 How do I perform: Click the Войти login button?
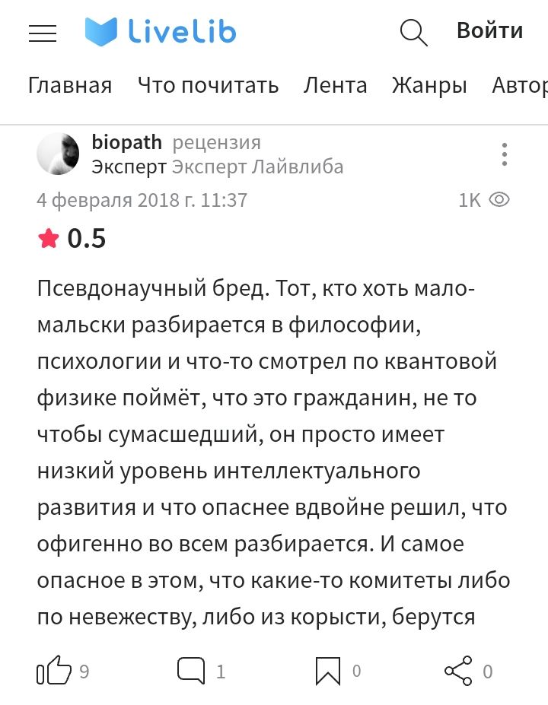tap(489, 30)
